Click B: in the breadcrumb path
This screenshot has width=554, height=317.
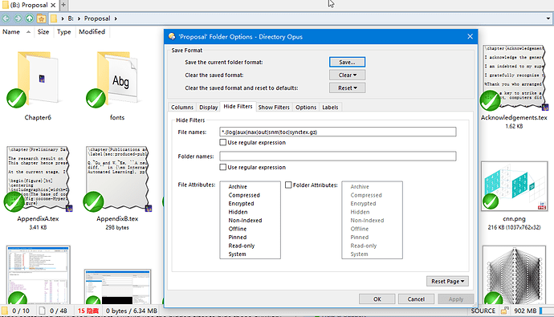coord(71,18)
